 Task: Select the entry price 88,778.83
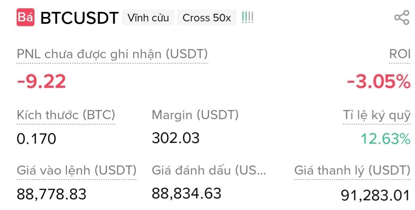51,194
